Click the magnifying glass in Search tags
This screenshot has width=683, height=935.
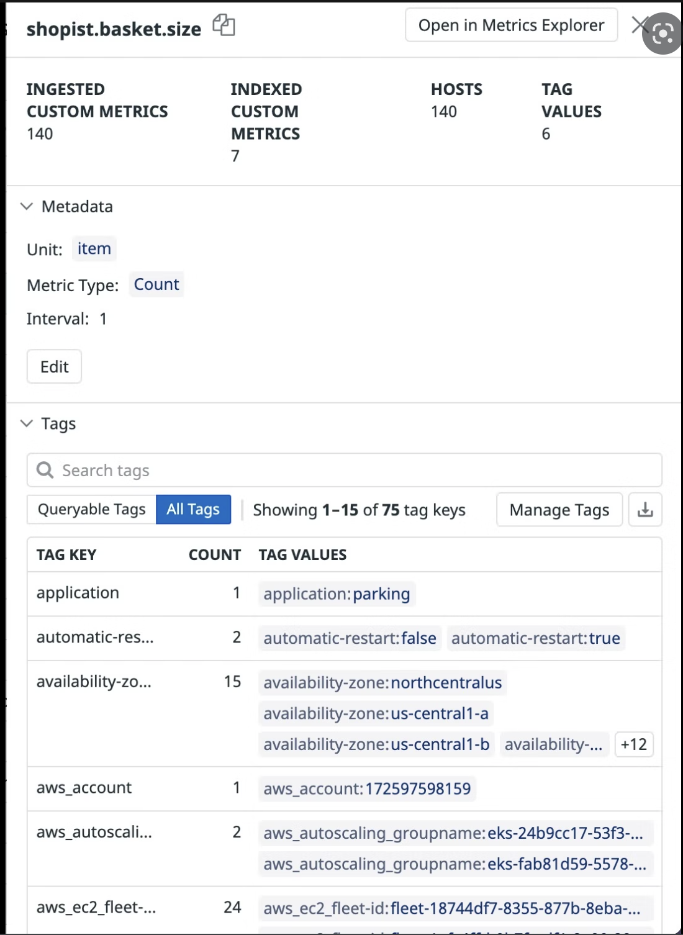[x=45, y=471]
